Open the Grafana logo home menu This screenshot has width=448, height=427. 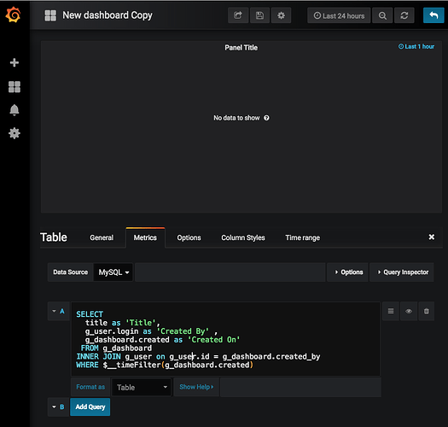coord(14,15)
